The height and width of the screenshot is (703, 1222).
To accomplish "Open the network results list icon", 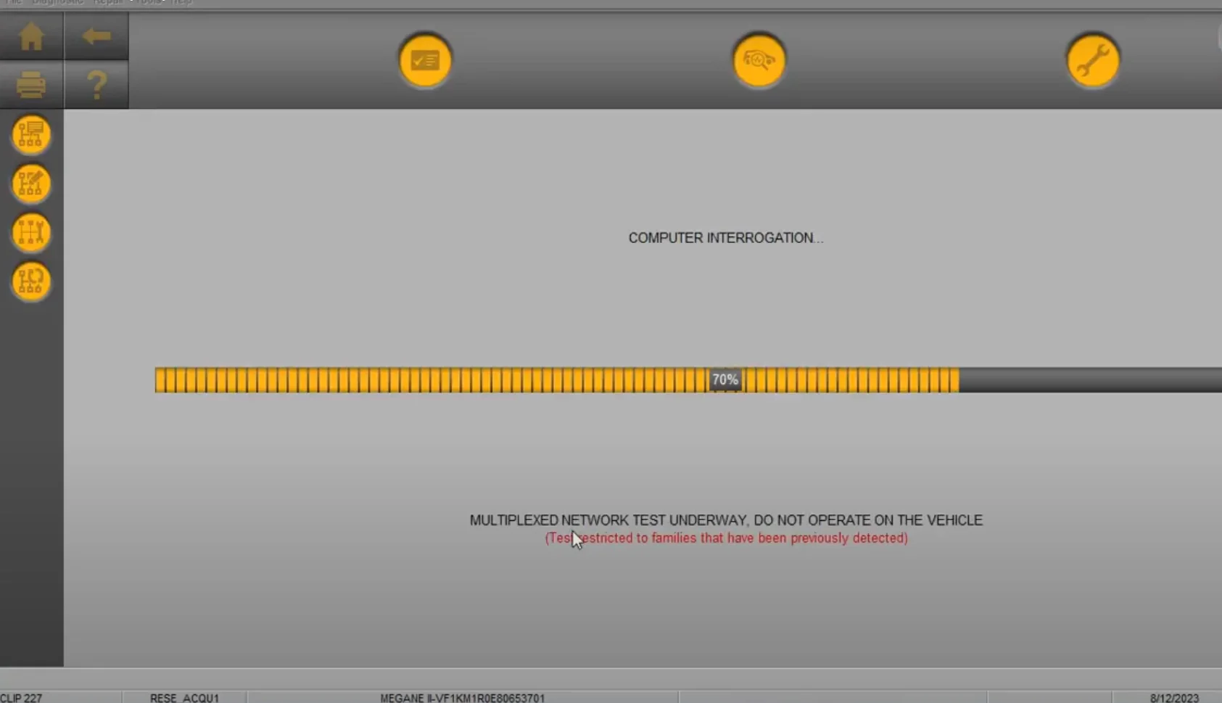I will 30,135.
